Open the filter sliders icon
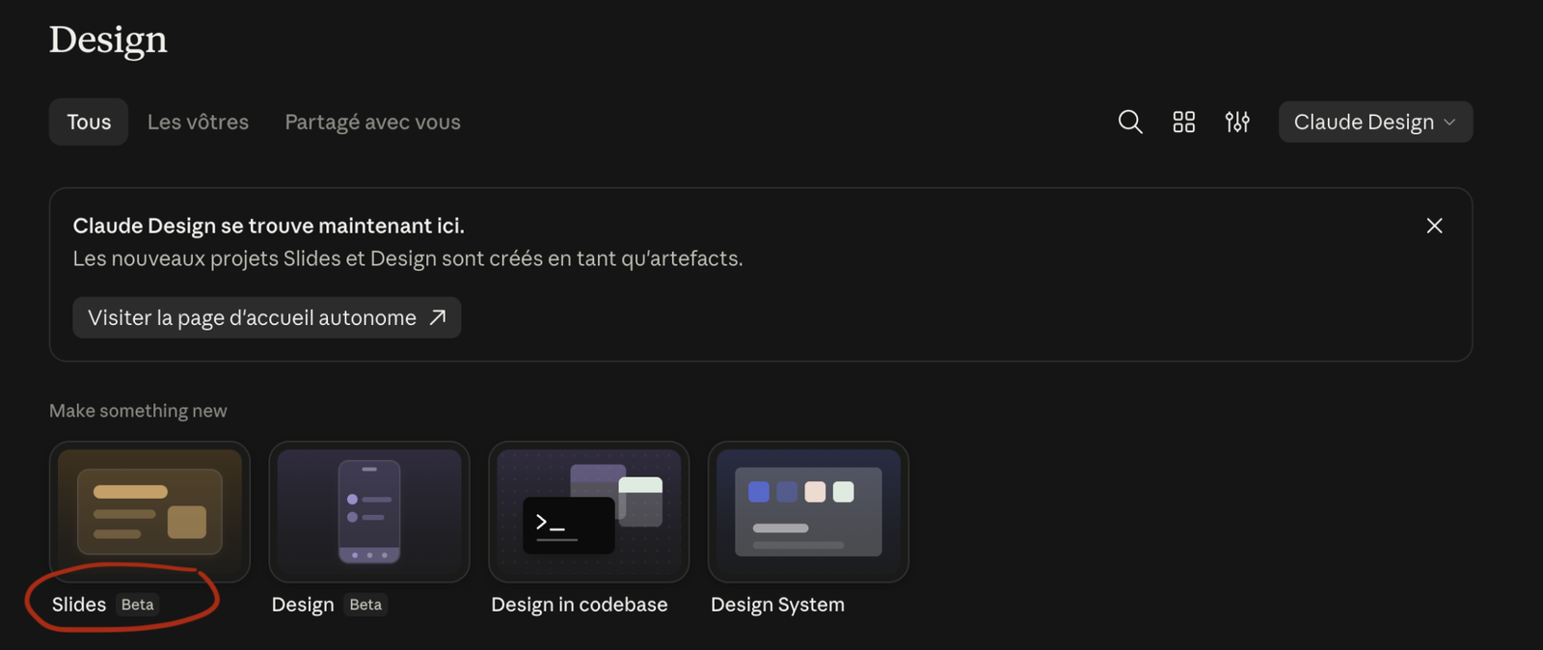 click(1237, 122)
